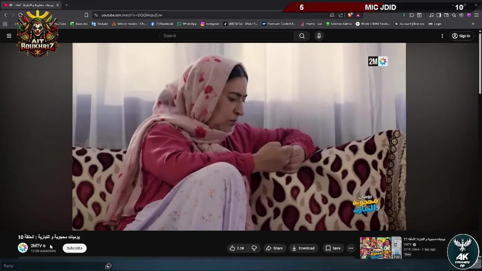Open the browser profile avatar

point(469,15)
